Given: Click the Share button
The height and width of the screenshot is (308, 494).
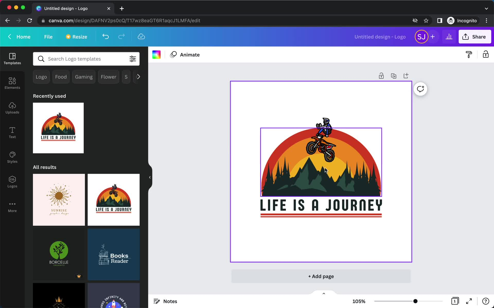Looking at the screenshot, I should 475,37.
